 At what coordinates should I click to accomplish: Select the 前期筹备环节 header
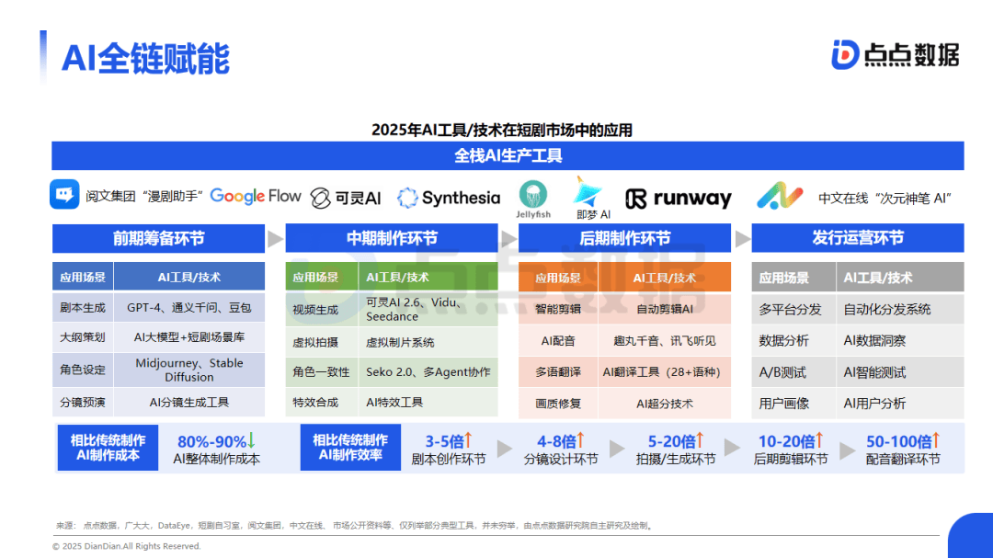[x=158, y=239]
